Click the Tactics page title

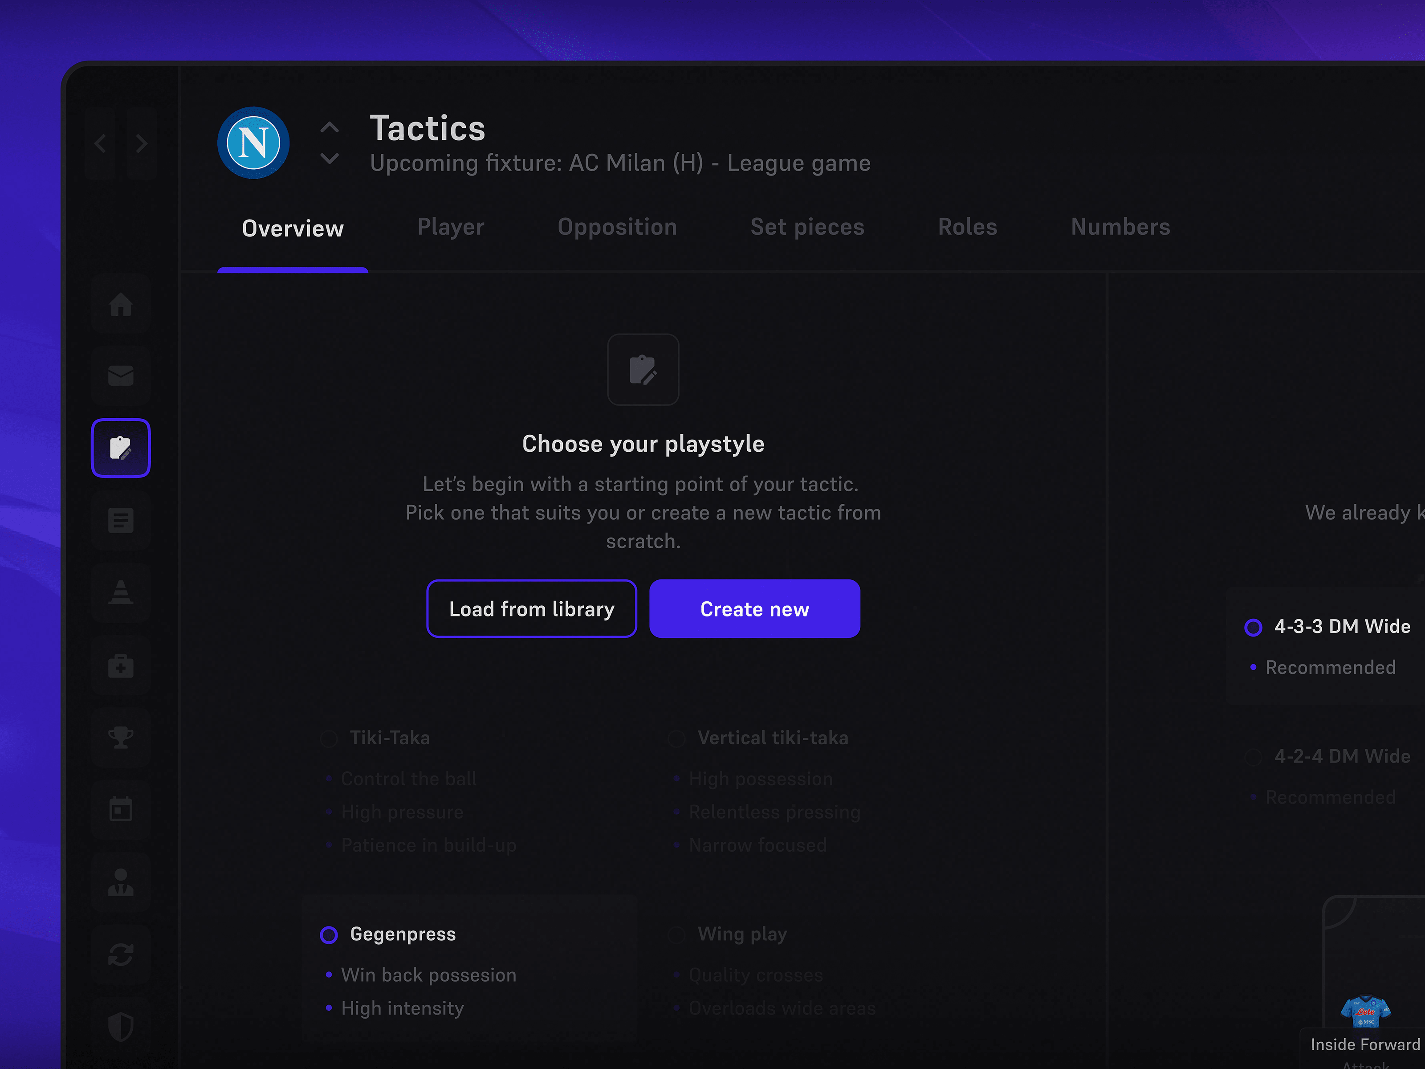pos(428,128)
